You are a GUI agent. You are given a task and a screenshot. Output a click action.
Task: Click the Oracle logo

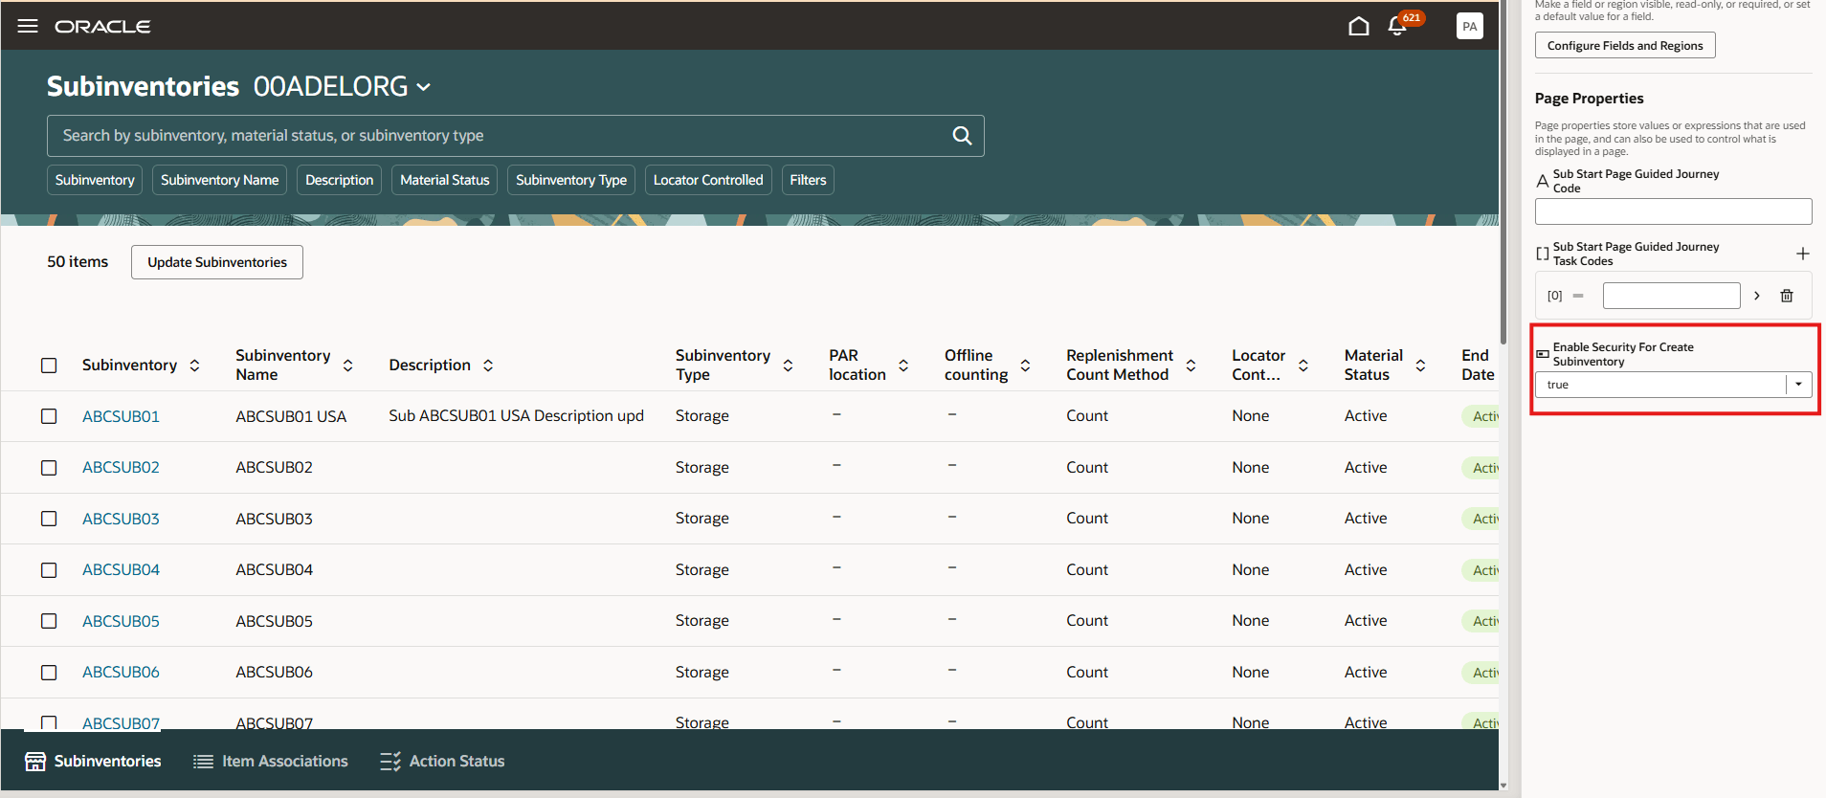[102, 27]
